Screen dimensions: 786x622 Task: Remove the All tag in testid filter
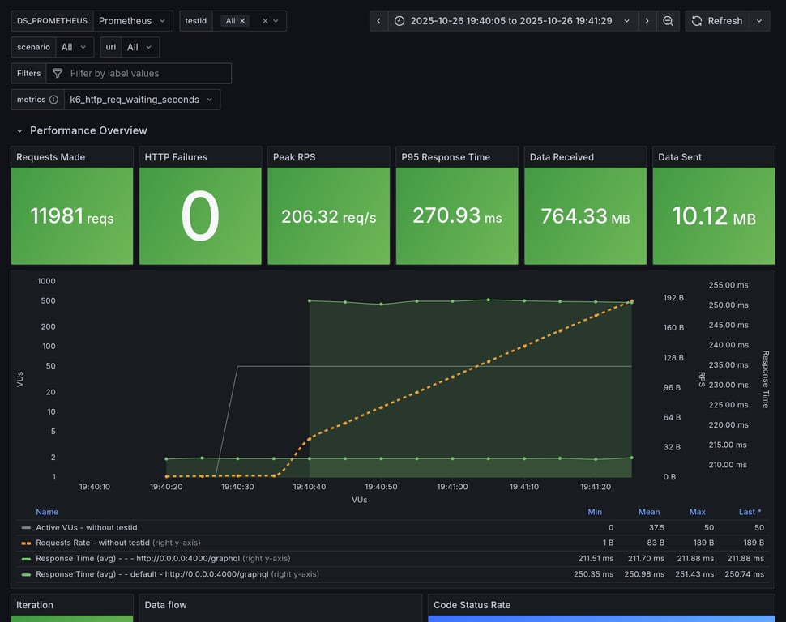point(242,21)
